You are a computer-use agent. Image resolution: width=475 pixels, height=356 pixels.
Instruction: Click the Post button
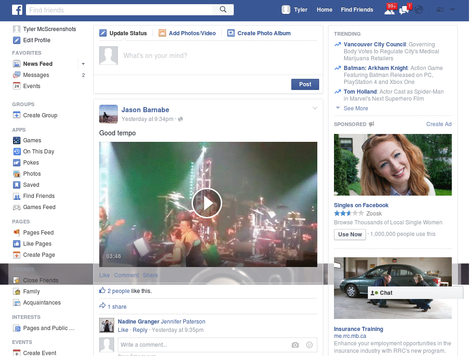[x=305, y=84]
